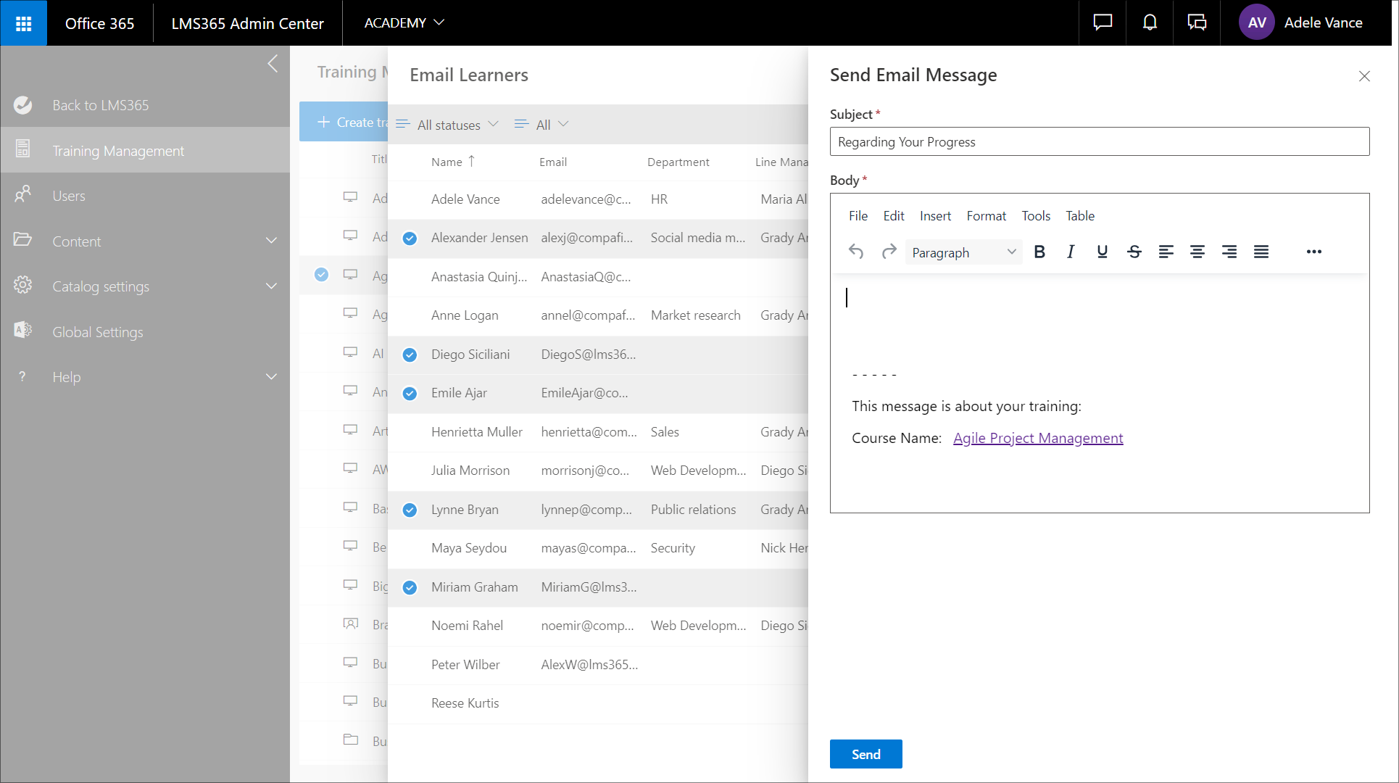Open more toolbar options ellipsis

click(x=1313, y=252)
